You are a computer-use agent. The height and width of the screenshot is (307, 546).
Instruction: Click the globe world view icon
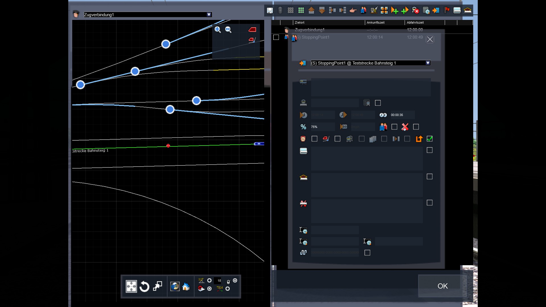pos(175,287)
